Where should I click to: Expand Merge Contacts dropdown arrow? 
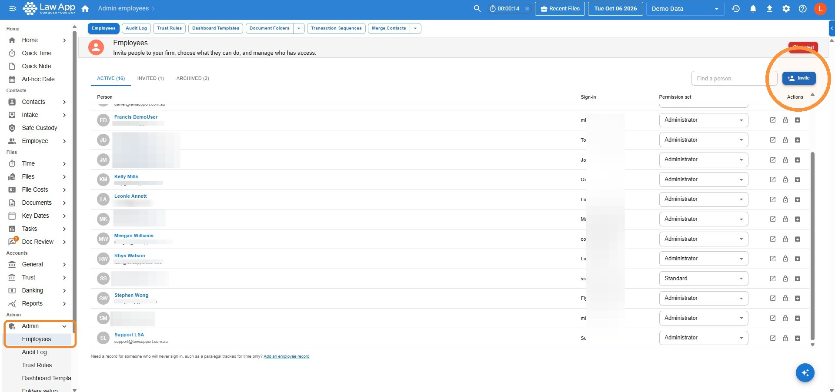pyautogui.click(x=415, y=28)
